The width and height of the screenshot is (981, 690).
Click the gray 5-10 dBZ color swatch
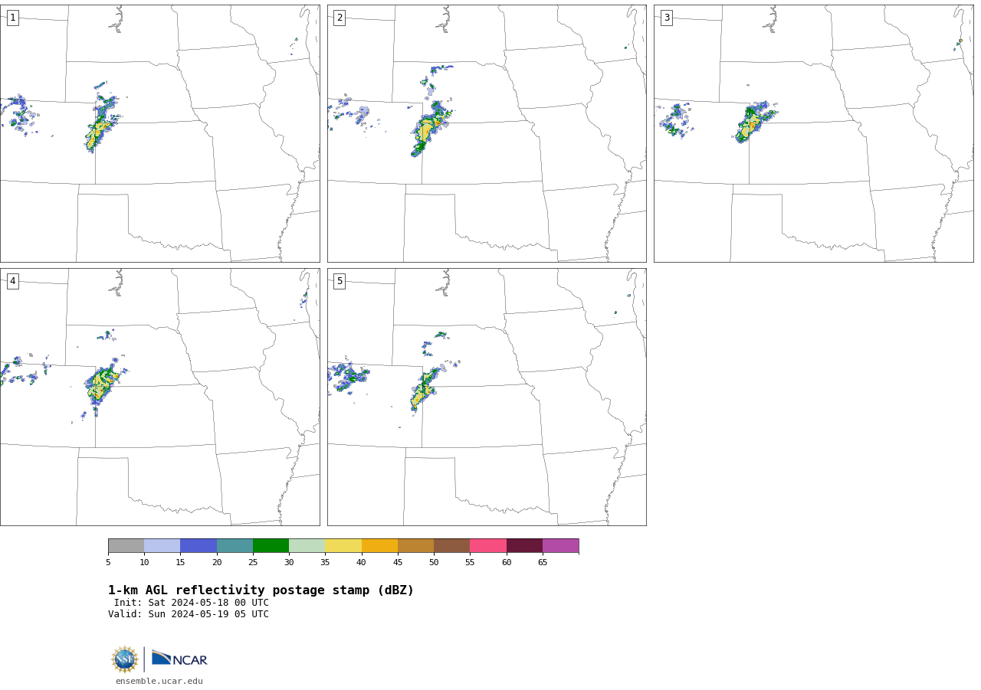tap(126, 545)
